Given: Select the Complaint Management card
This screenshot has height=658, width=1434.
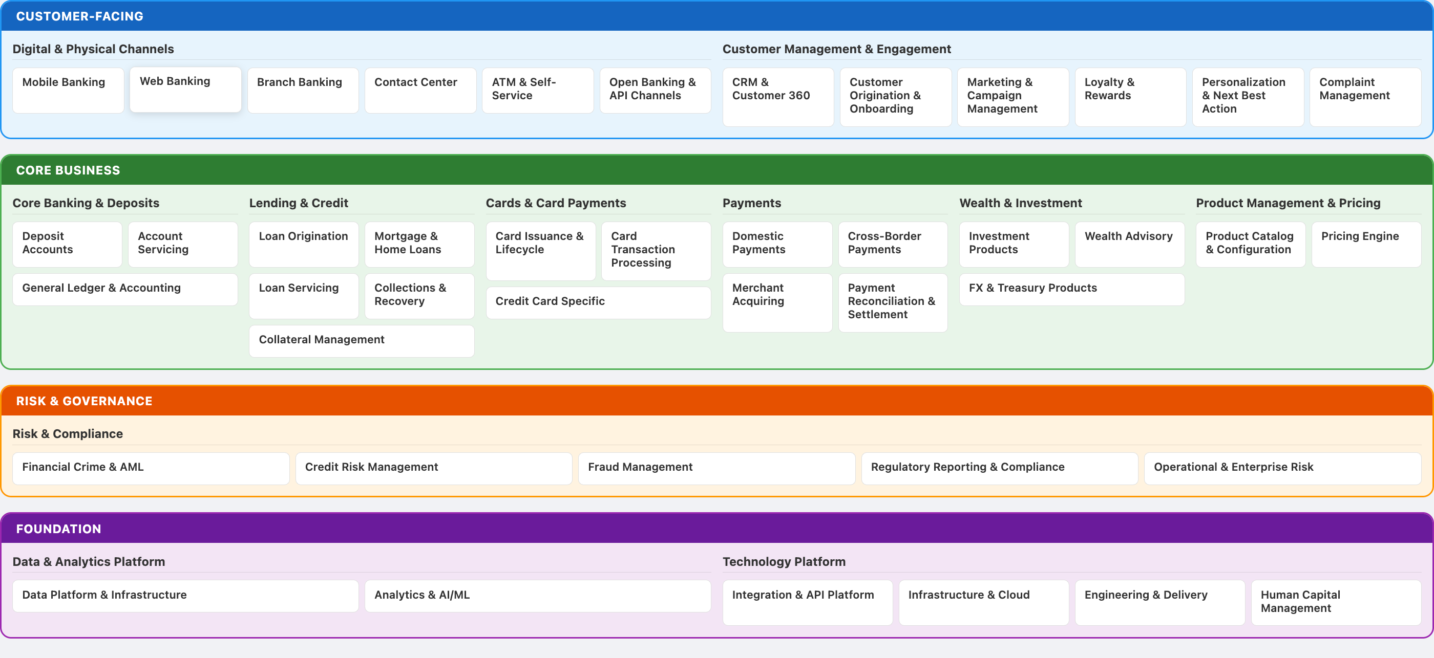Looking at the screenshot, I should click(x=1365, y=97).
